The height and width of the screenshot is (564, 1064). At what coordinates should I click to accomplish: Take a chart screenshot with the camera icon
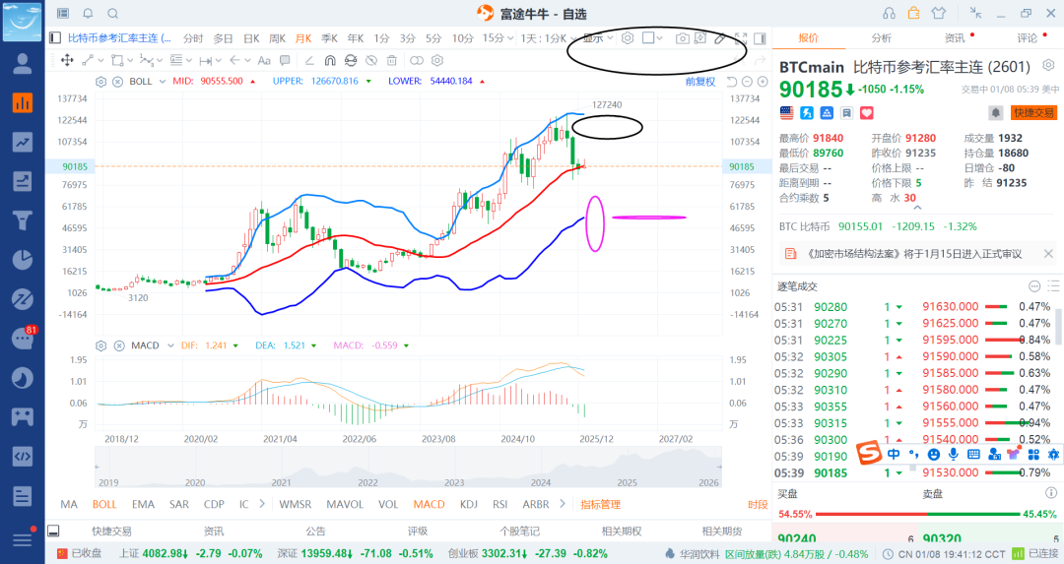coord(682,38)
